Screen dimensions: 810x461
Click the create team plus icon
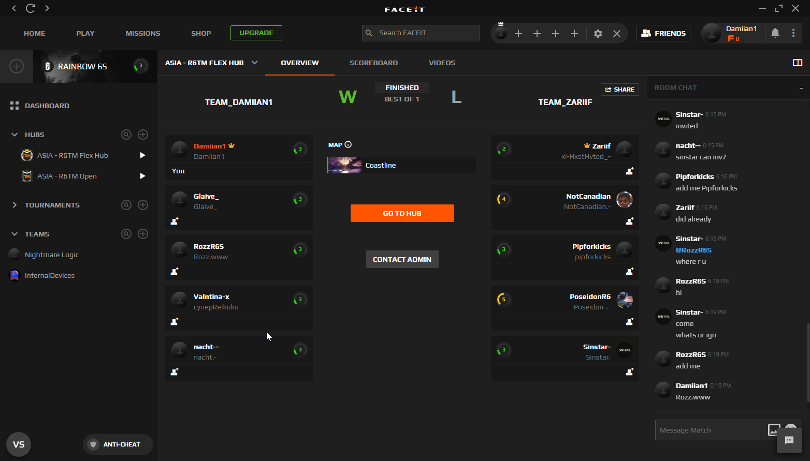[143, 234]
